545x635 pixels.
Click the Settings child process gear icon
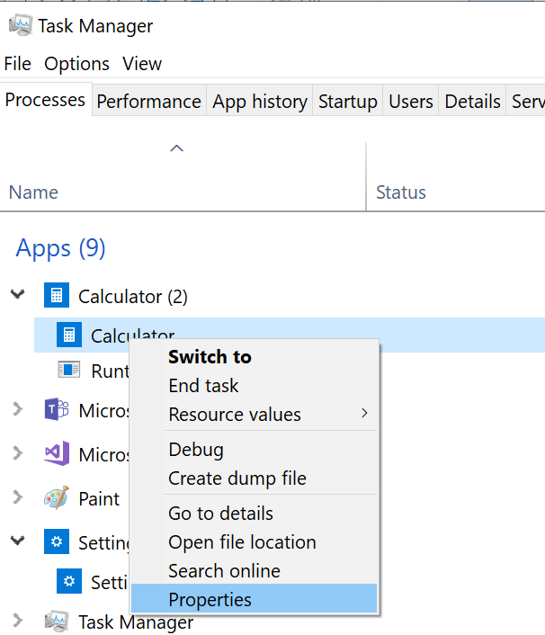click(69, 581)
